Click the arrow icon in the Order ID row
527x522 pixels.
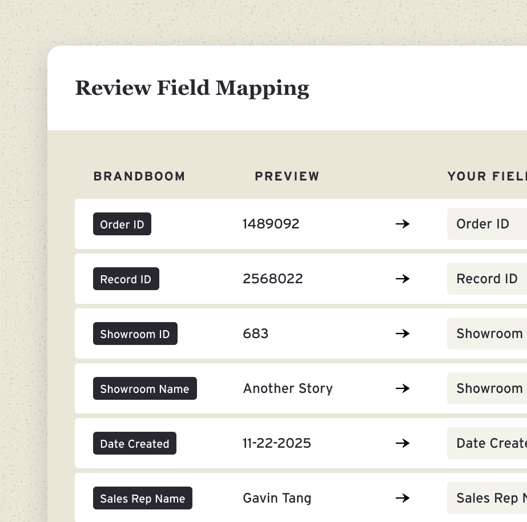pyautogui.click(x=403, y=224)
